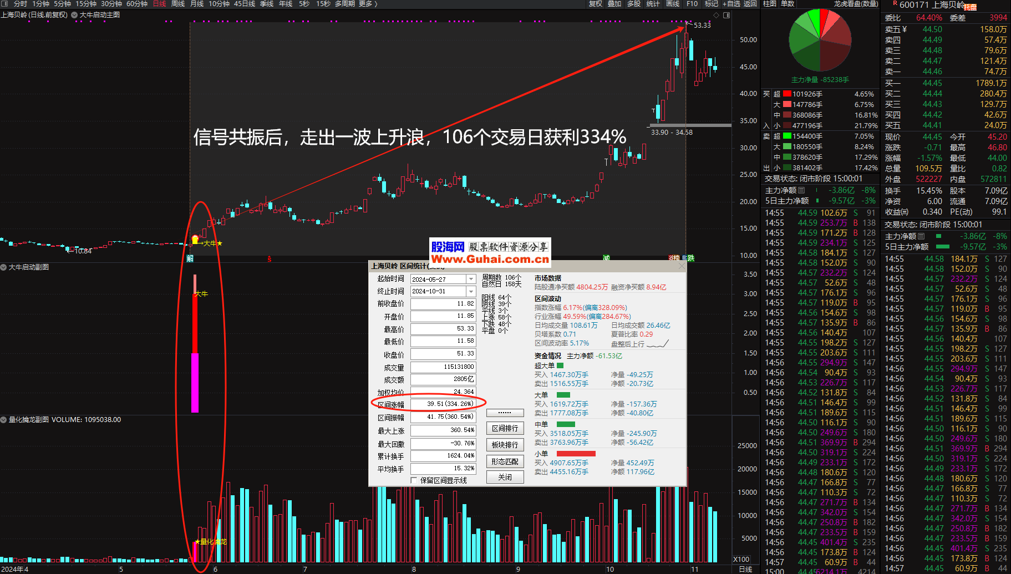This screenshot has height=574, width=1011.
Task: Click the diamond icon above the chart
Action: pyautogui.click(x=716, y=15)
